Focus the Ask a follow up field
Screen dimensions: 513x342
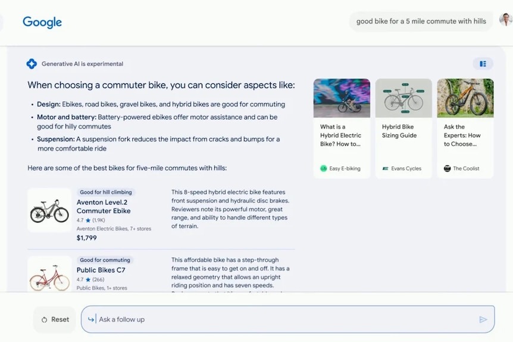pyautogui.click(x=286, y=319)
